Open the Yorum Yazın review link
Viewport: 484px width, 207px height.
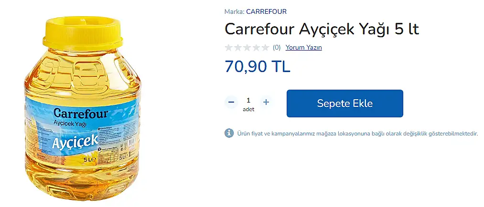click(303, 47)
